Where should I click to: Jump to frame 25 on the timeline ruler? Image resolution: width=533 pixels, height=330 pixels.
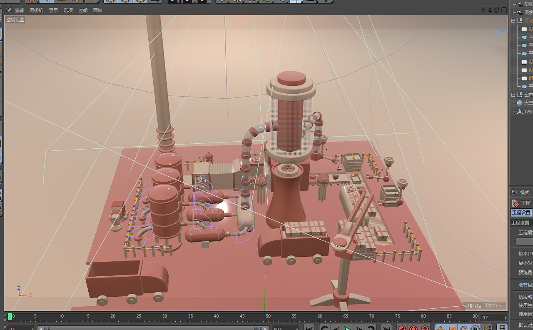click(139, 317)
